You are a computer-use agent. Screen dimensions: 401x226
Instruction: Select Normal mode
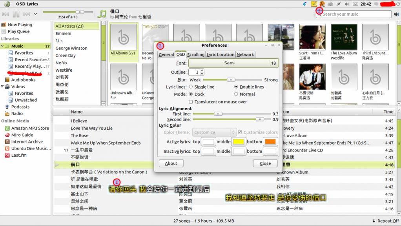(x=244, y=94)
